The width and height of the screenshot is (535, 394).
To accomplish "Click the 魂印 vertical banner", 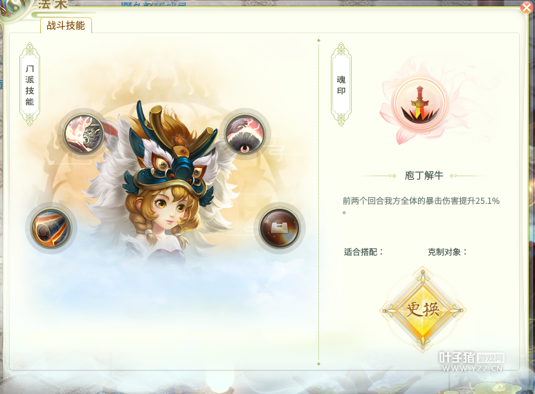I will 341,84.
